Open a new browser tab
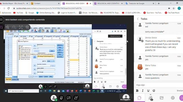183x102 pixels. coord(159,3)
